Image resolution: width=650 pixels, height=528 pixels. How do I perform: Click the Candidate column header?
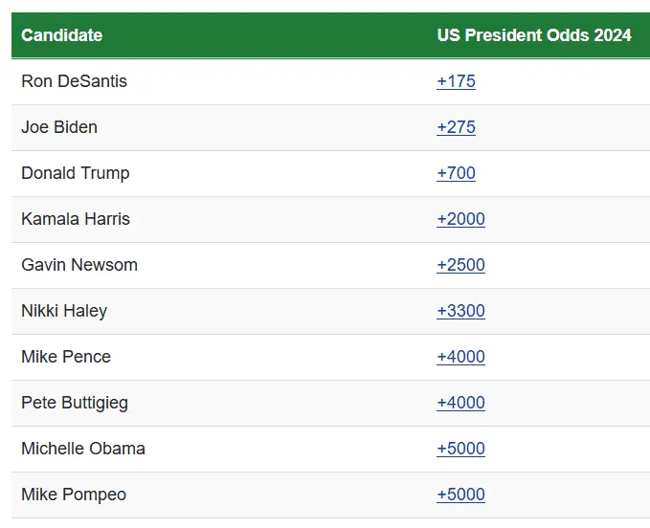(61, 35)
